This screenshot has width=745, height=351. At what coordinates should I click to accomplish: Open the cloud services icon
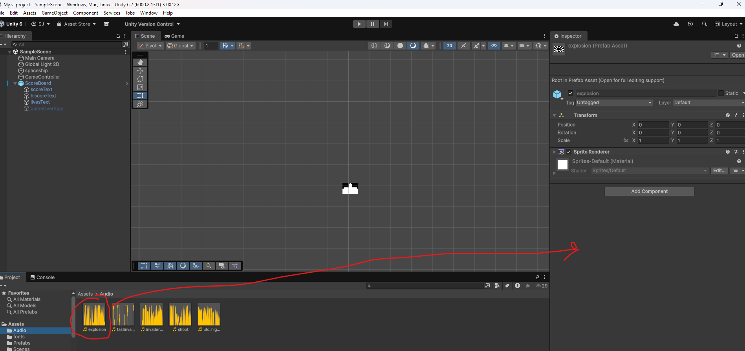click(676, 24)
